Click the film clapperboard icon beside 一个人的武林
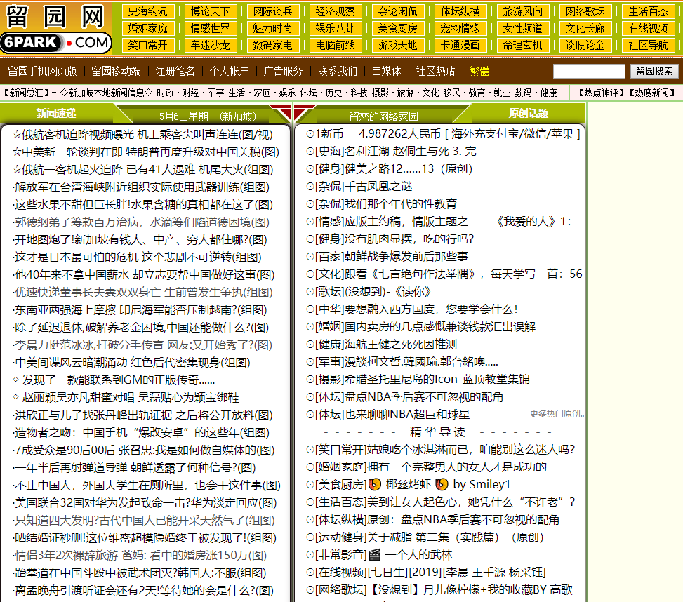 374,555
